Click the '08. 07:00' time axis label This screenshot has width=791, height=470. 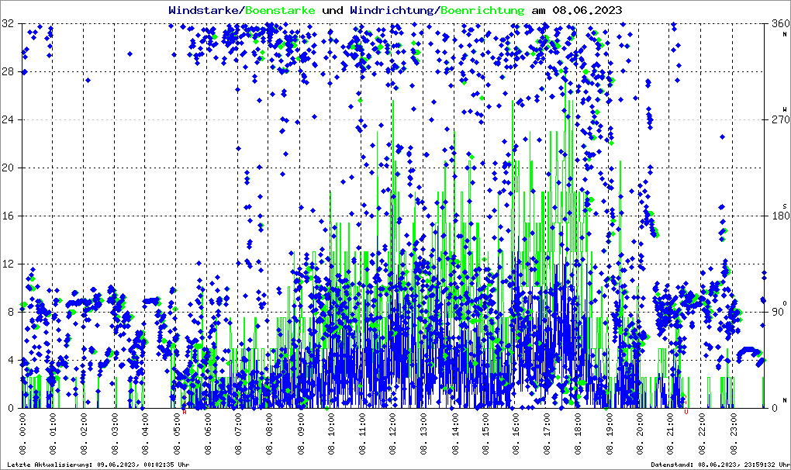pyautogui.click(x=238, y=434)
